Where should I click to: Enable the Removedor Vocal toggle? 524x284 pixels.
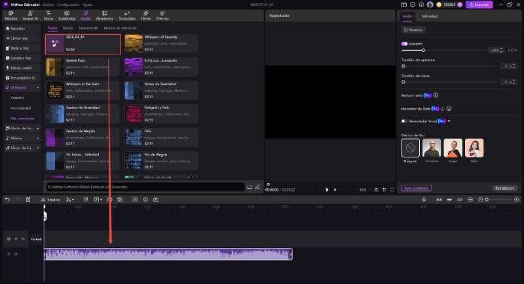click(404, 121)
